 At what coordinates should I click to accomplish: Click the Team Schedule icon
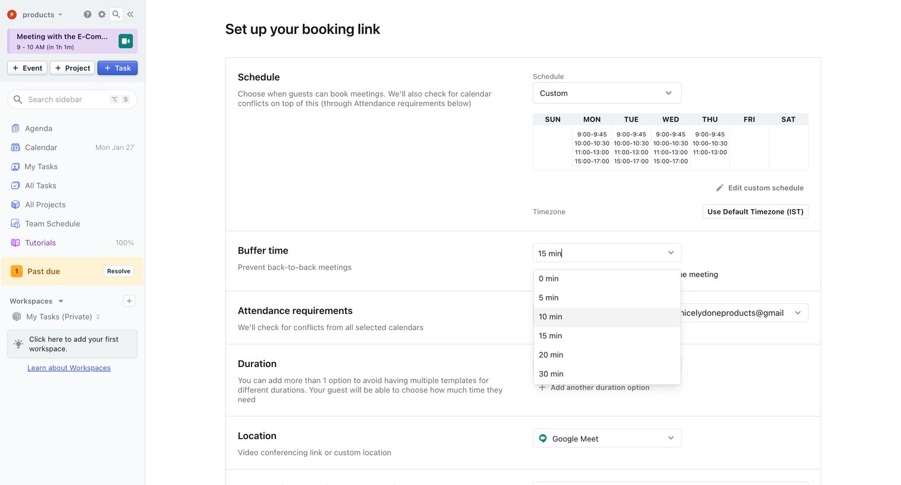(15, 223)
